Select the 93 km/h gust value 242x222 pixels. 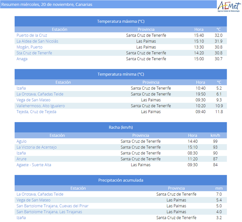click(215, 147)
